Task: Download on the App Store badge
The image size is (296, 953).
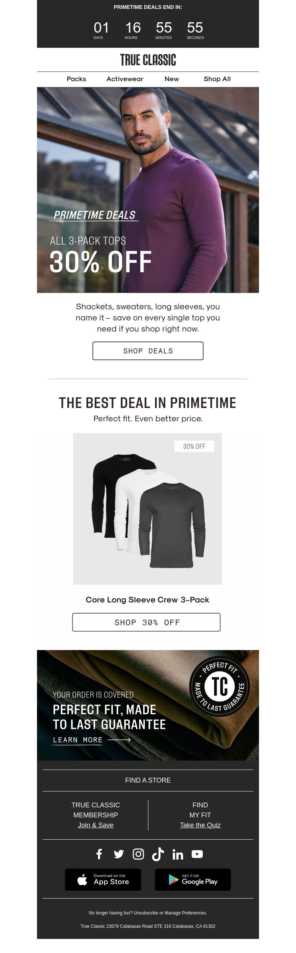Action: pyautogui.click(x=103, y=879)
